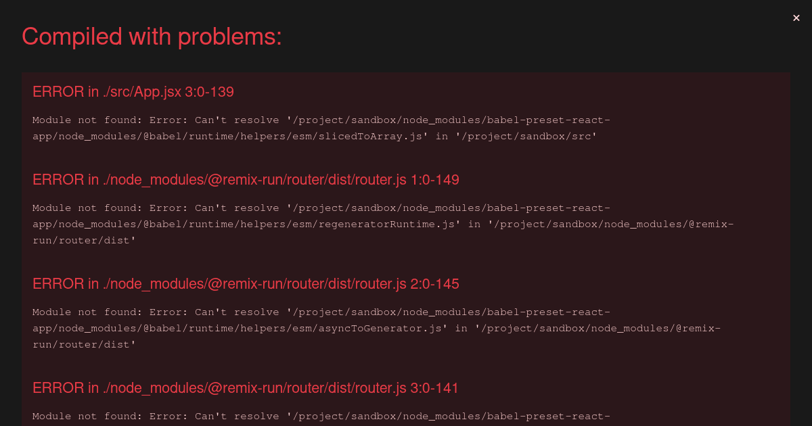The height and width of the screenshot is (426, 812).
Task: Select 'Module not found' text under App.jsx error
Action: [85, 120]
